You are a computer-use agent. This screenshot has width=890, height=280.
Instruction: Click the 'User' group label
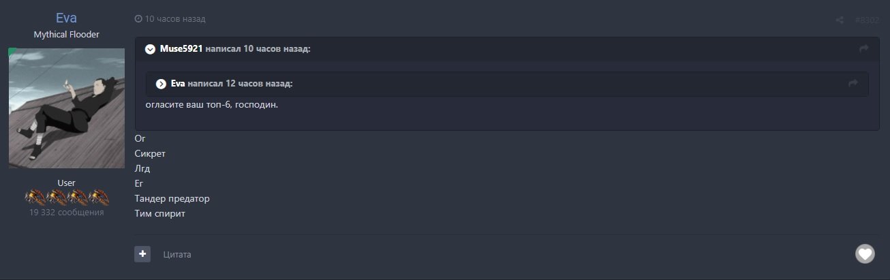click(x=66, y=183)
